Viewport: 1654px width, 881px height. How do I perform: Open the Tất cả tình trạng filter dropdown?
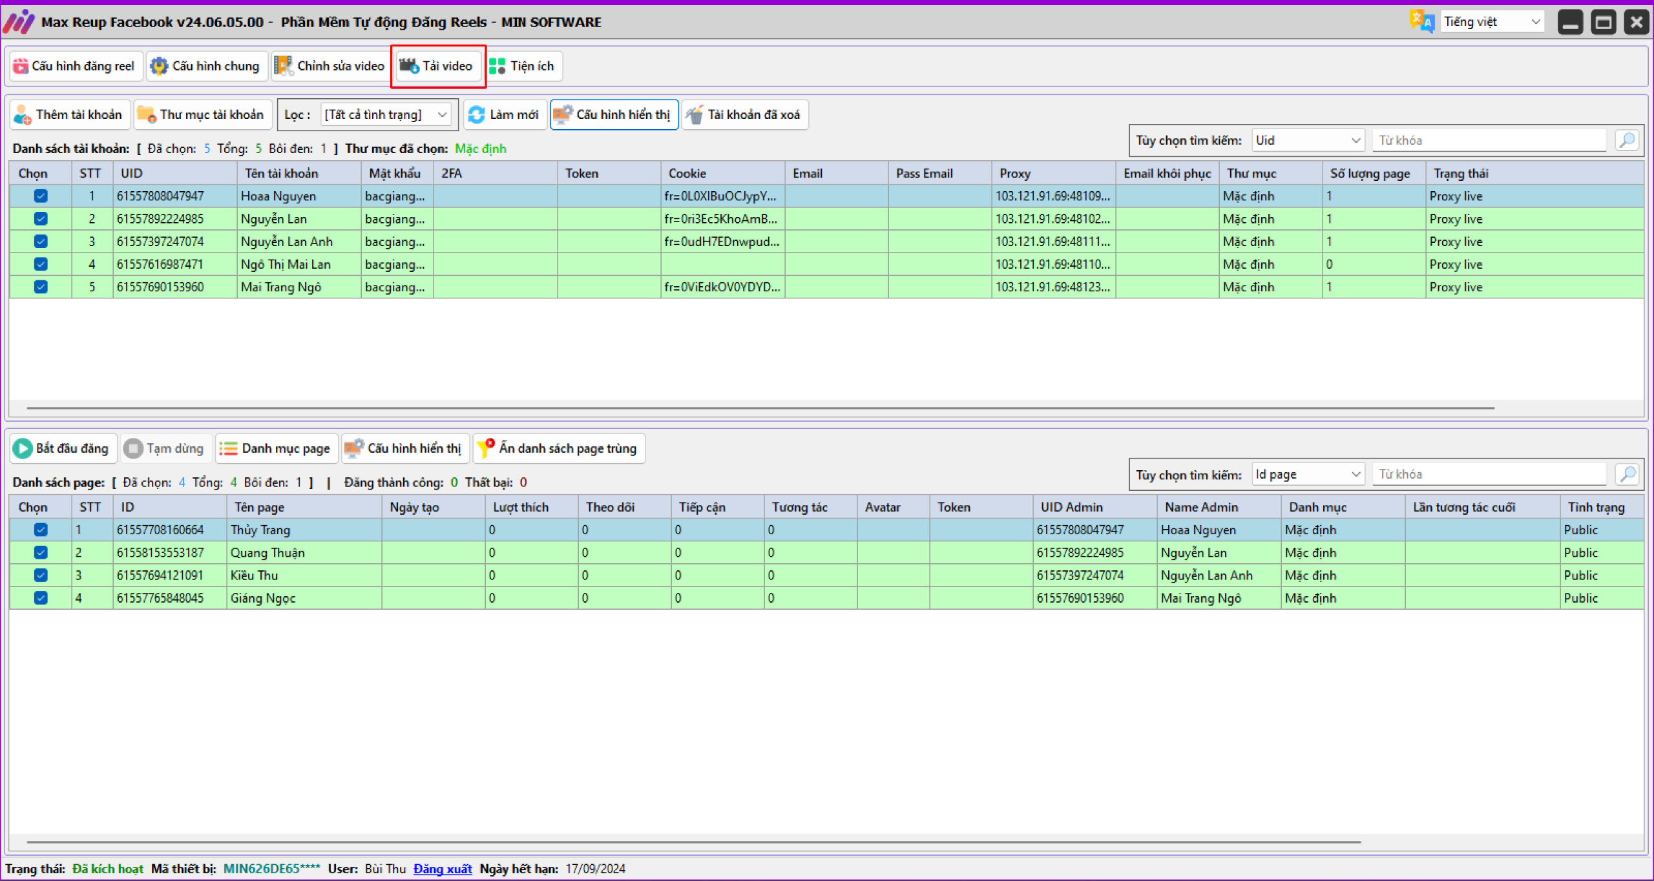point(386,115)
